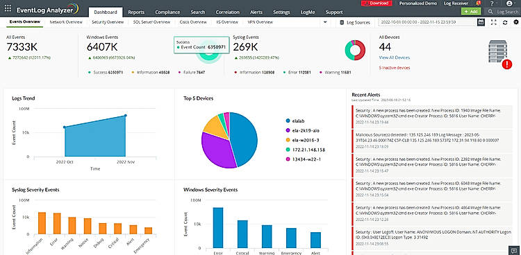Screen dimensions: 521x255
Task: Open the apps grid menu icon
Action: tap(8, 8)
